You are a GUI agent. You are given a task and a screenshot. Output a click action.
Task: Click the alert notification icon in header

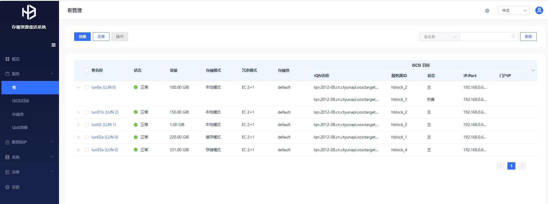(487, 11)
